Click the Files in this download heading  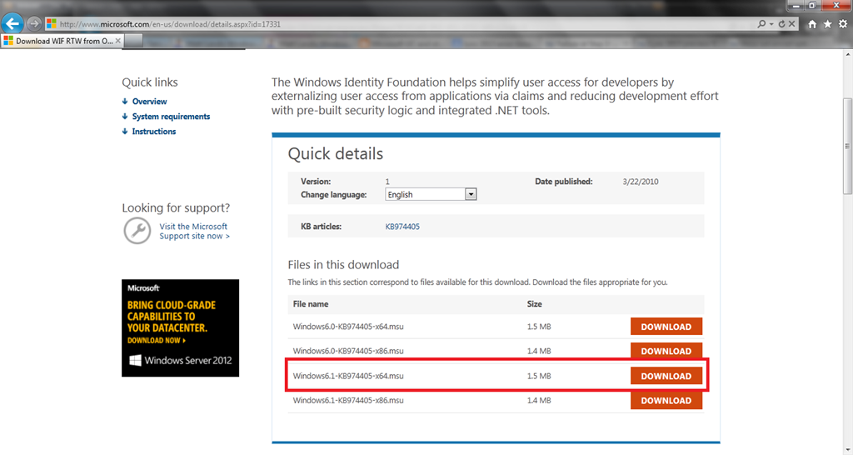tap(343, 265)
